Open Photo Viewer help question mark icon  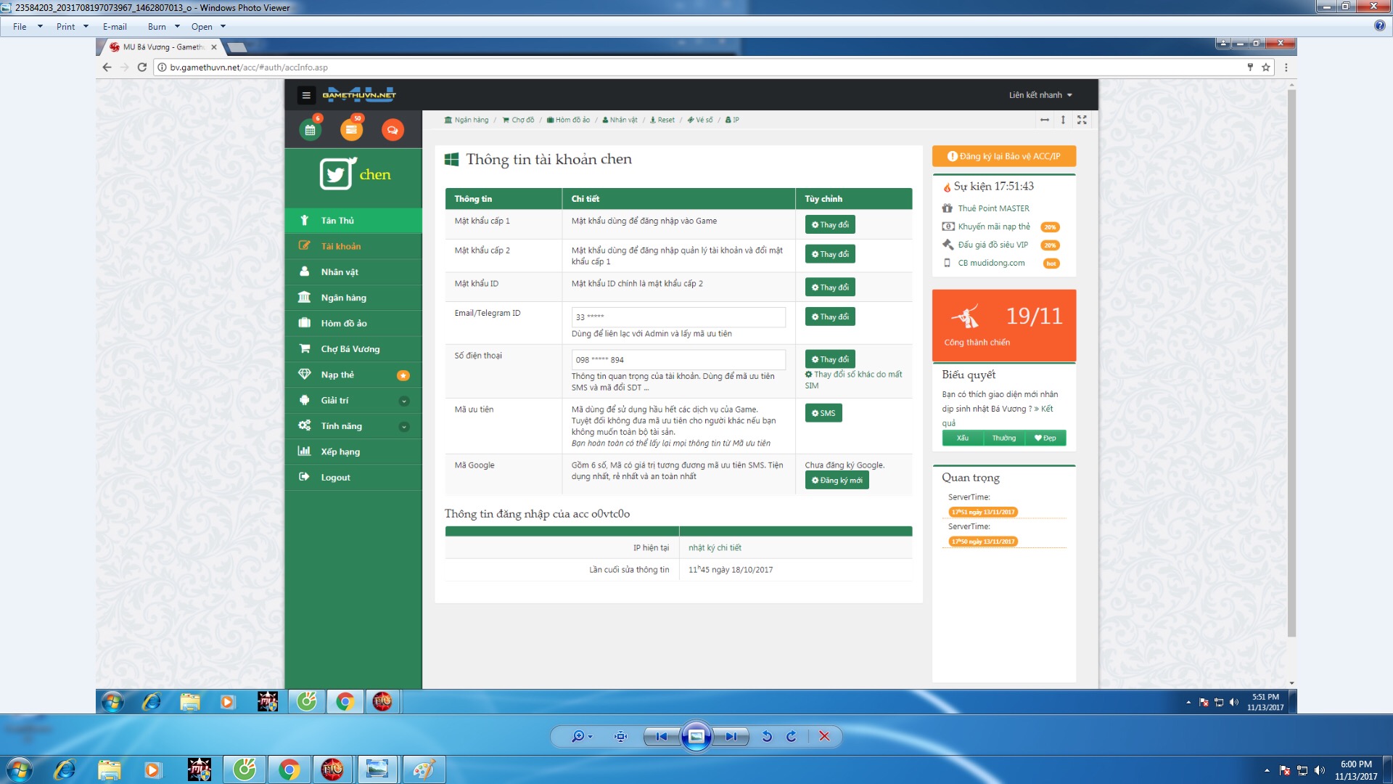pyautogui.click(x=1379, y=26)
